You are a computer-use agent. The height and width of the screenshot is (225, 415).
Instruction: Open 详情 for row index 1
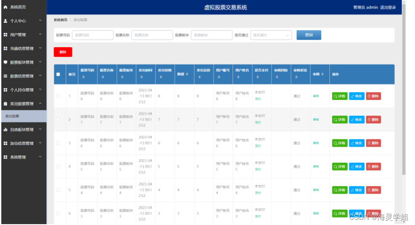340,96
